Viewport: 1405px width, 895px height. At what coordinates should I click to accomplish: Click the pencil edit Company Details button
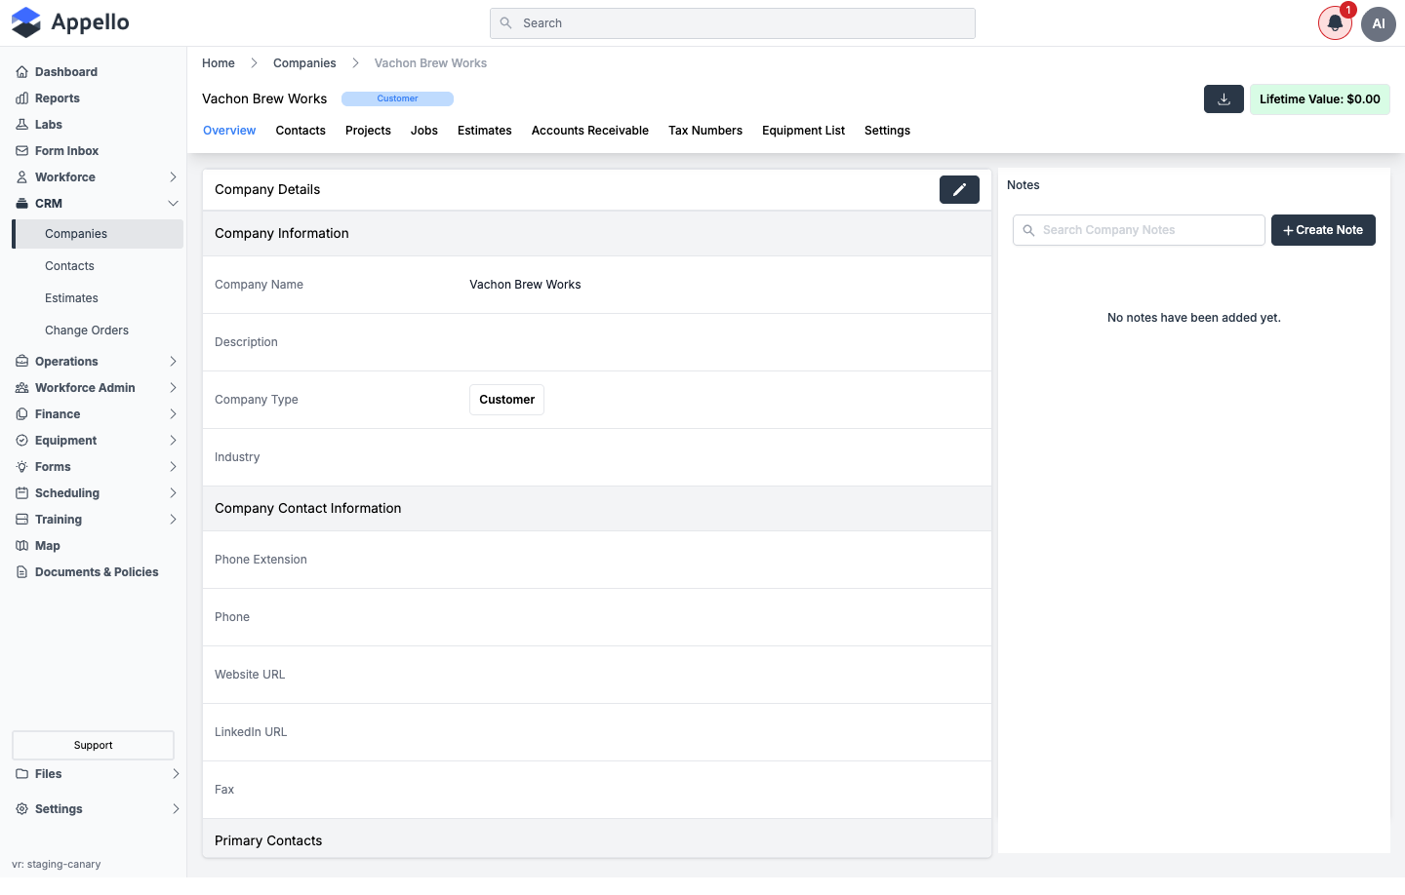tap(959, 189)
